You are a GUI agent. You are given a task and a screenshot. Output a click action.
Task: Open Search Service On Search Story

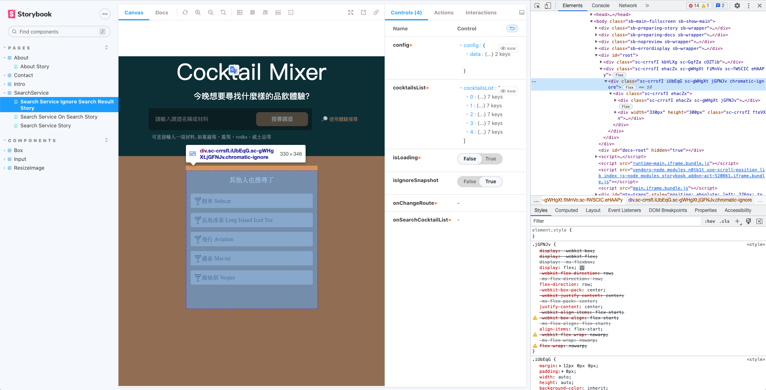tap(59, 117)
